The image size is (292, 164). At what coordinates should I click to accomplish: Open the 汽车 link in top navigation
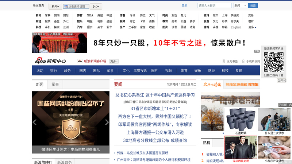pyautogui.click(x=80, y=27)
